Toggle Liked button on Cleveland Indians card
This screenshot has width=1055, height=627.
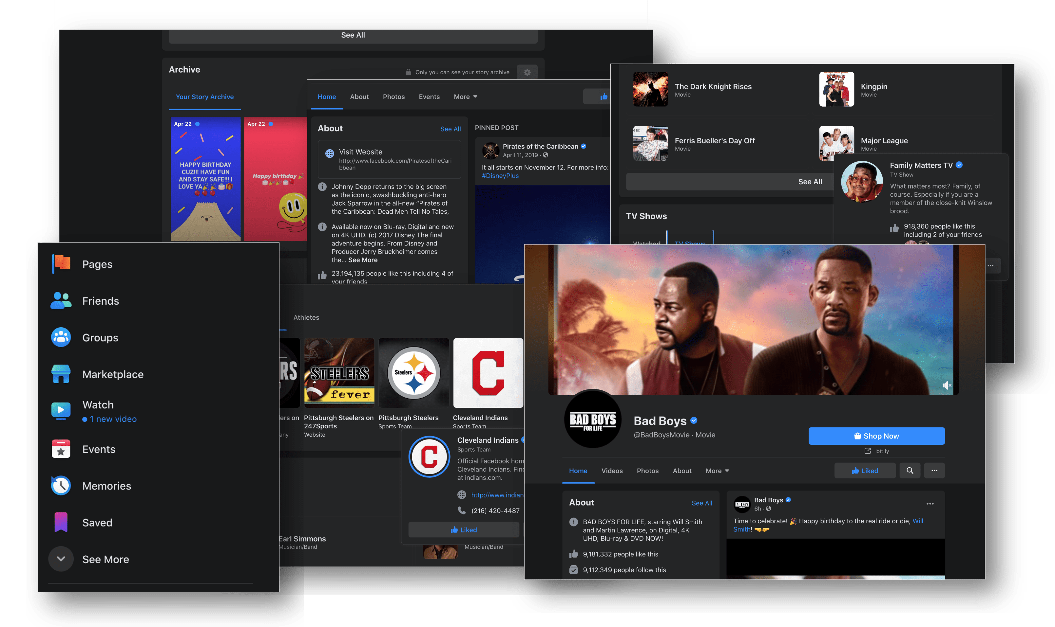point(464,530)
